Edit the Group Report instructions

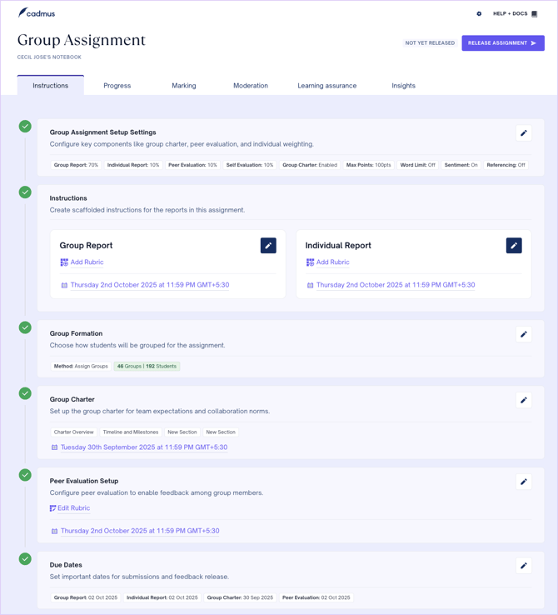268,246
